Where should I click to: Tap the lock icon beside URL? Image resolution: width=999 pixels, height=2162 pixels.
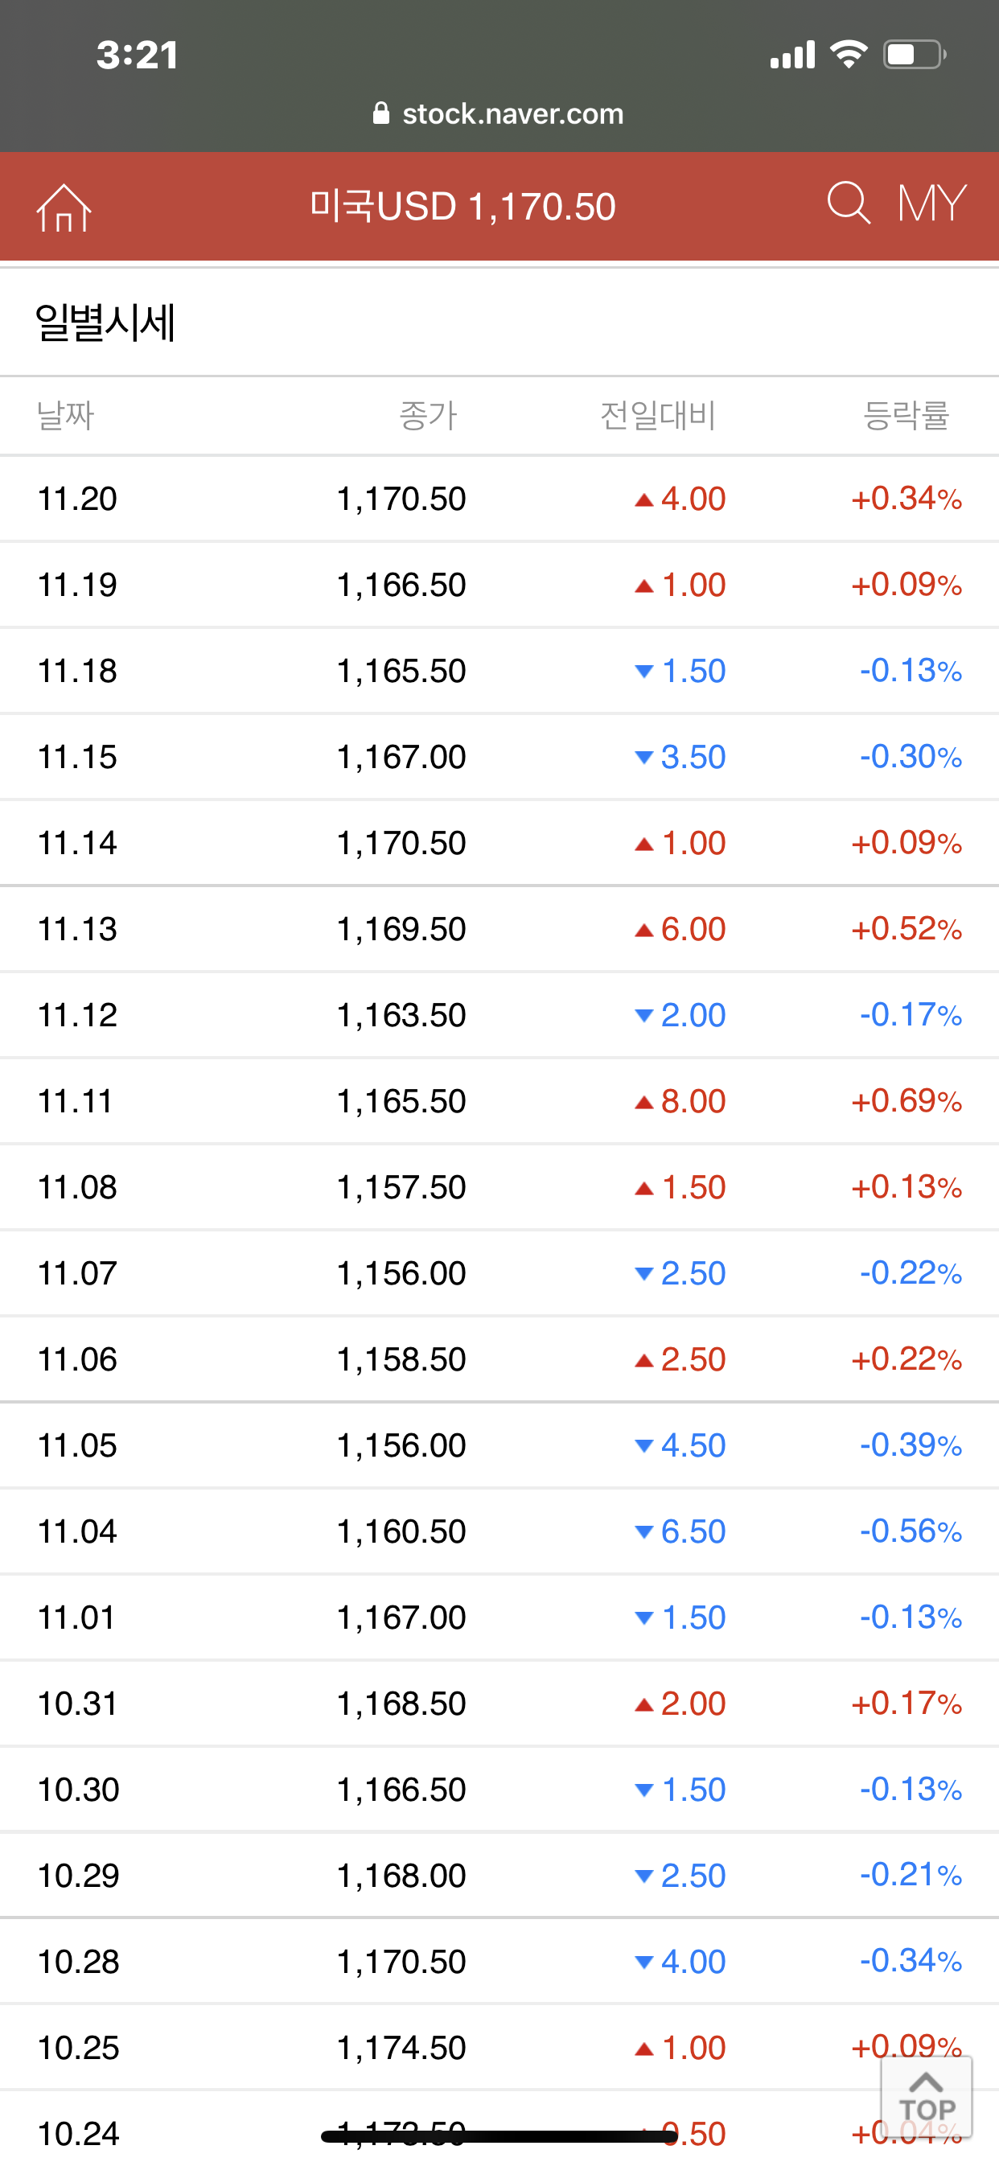[x=381, y=113]
